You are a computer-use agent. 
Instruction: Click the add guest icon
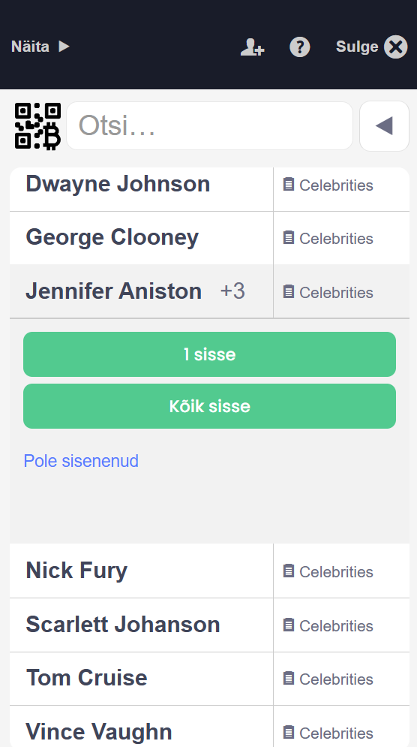tap(252, 47)
